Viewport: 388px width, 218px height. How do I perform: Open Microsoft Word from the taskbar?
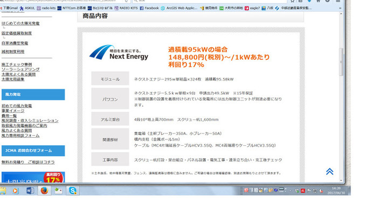pos(30,191)
